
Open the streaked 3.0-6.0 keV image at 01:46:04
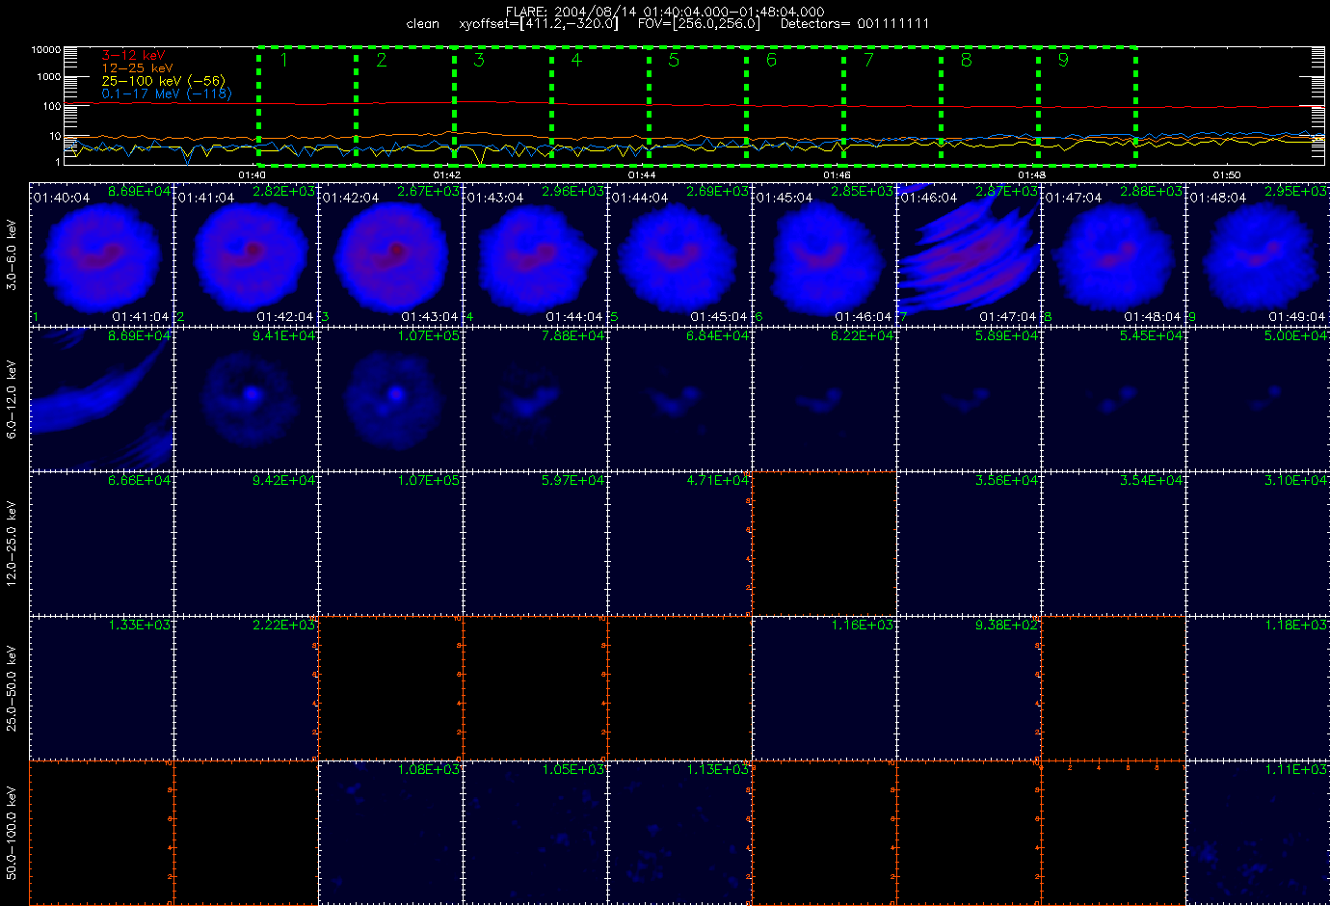(x=970, y=254)
